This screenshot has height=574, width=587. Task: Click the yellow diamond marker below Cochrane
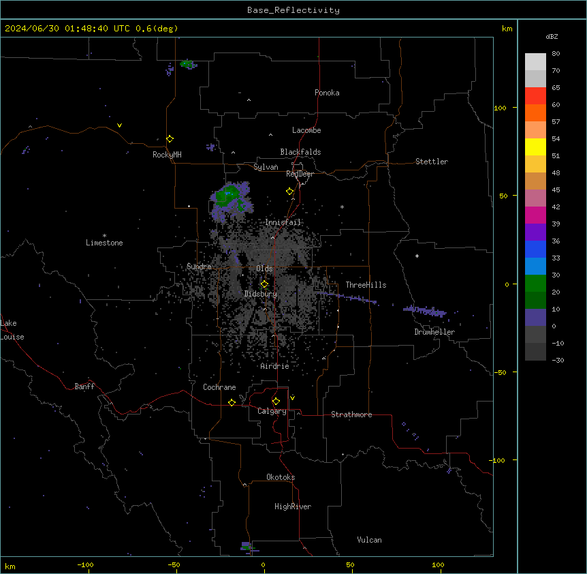click(x=232, y=402)
